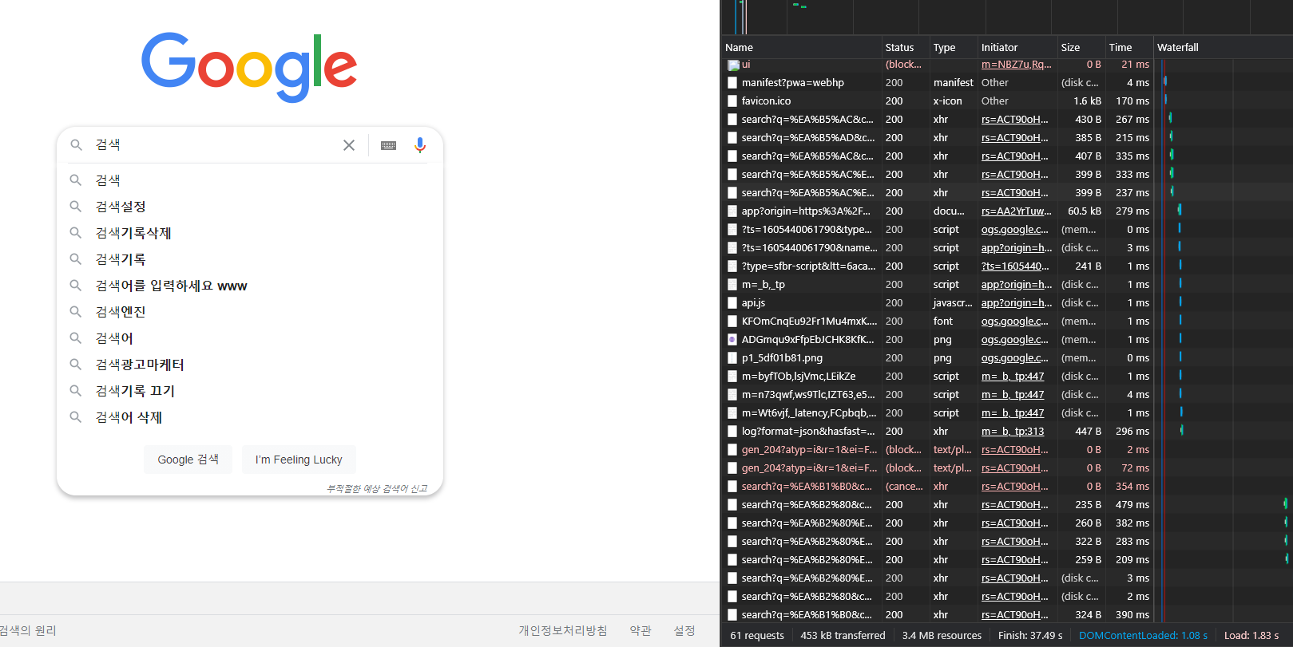This screenshot has width=1293, height=647.
Task: Select the KFOmCnqEu92Fr1Mu4mxK font request
Action: [809, 322]
